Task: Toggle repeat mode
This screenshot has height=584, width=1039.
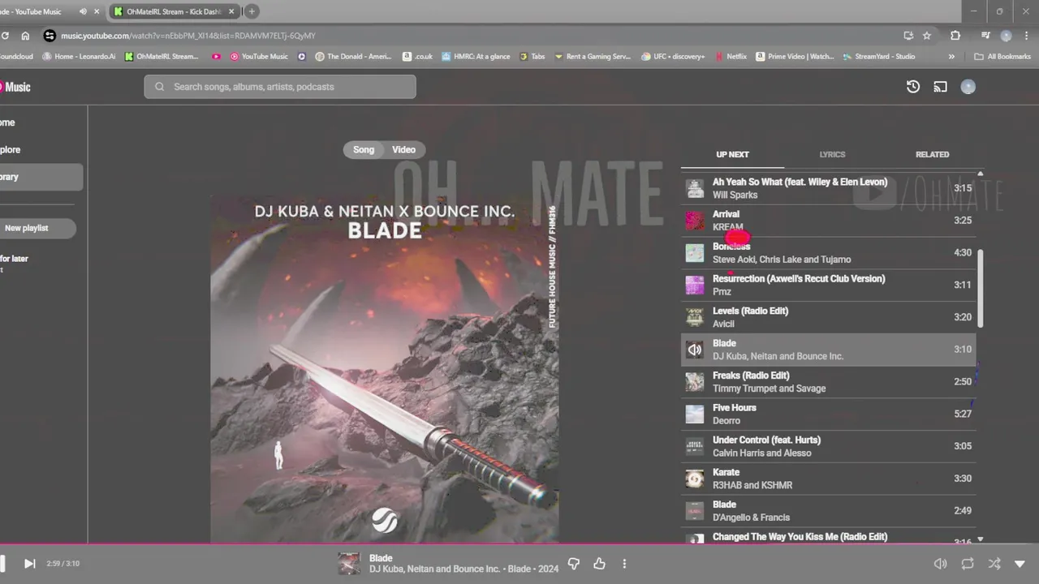Action: pyautogui.click(x=968, y=564)
